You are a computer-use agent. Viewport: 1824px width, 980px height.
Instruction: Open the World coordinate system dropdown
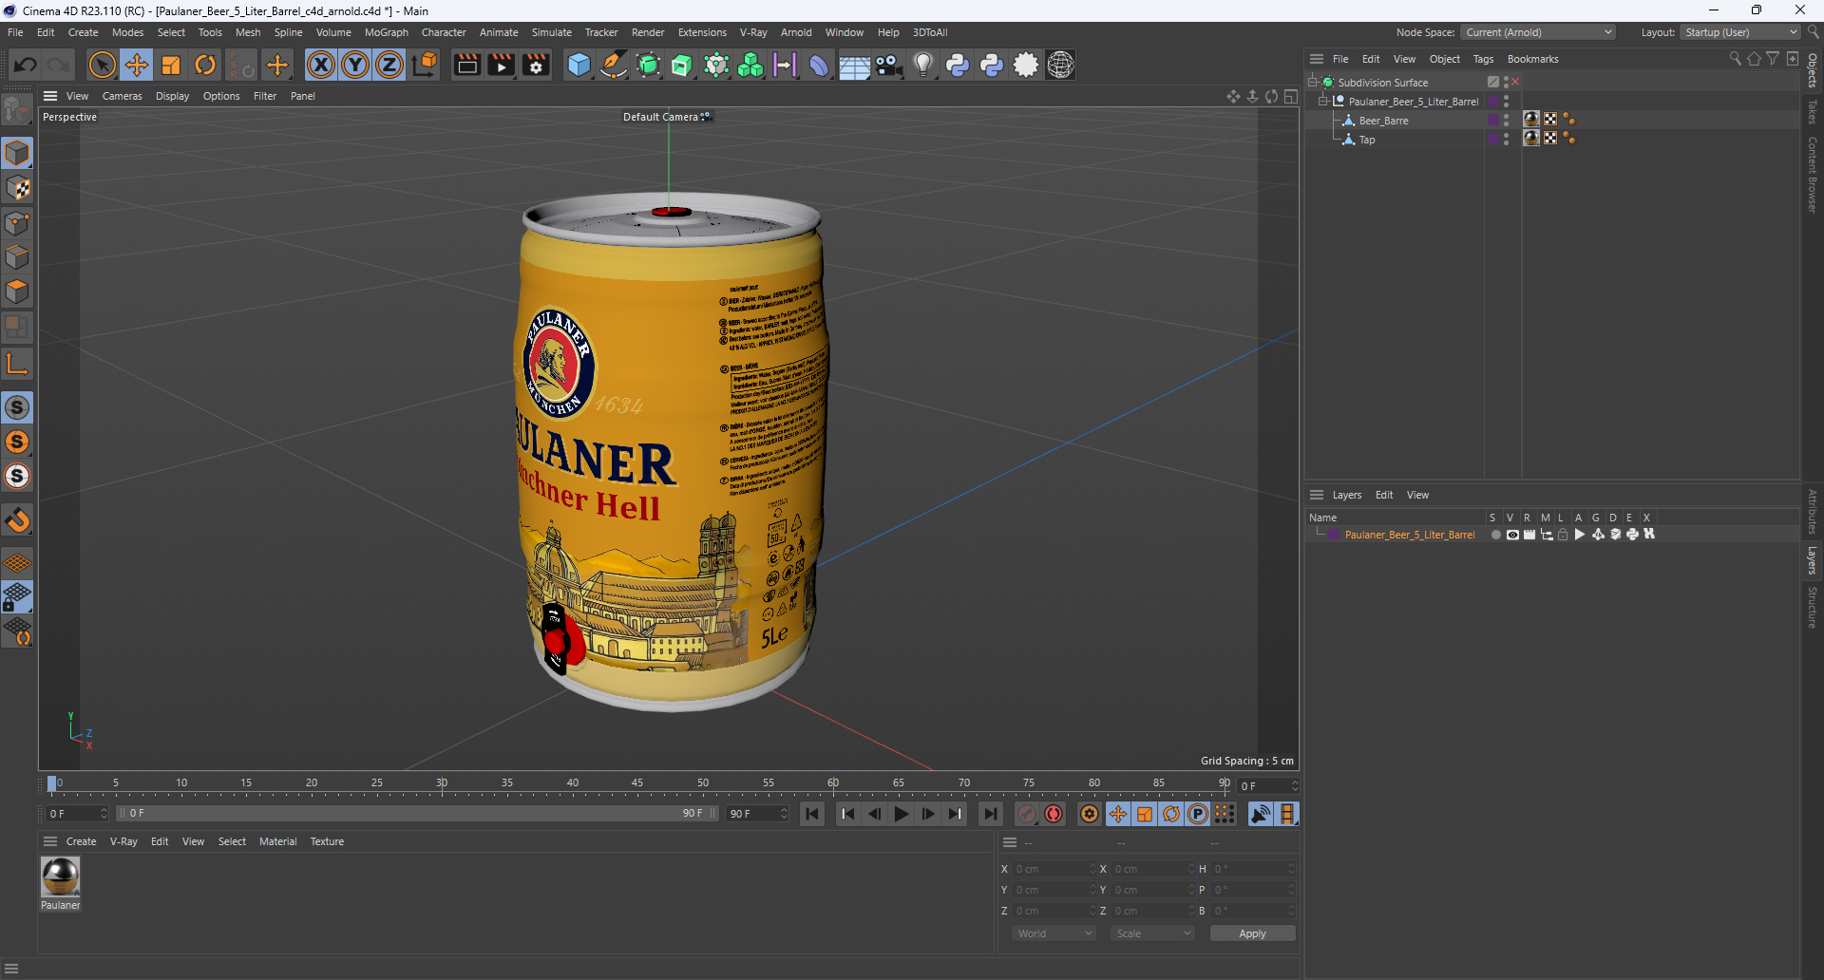[1054, 933]
